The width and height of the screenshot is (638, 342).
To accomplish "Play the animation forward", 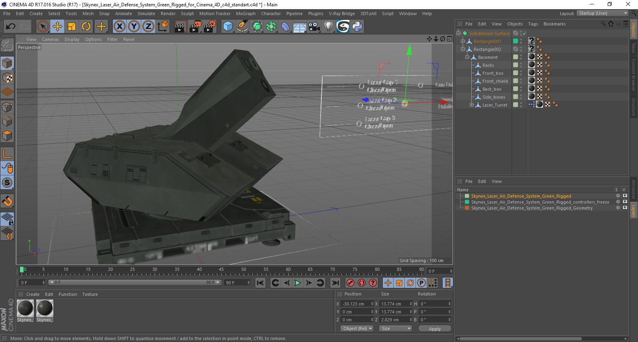I will coord(297,283).
